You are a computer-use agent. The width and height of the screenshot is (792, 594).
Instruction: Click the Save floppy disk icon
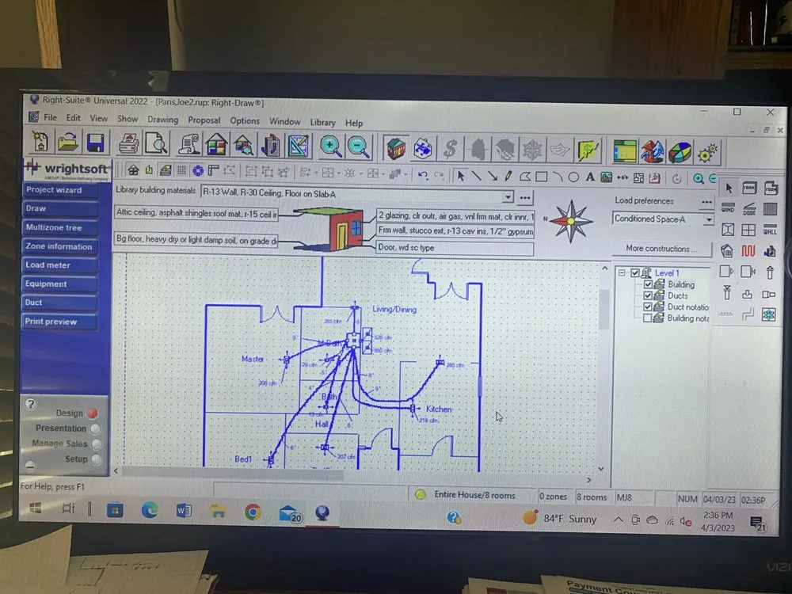[x=95, y=143]
